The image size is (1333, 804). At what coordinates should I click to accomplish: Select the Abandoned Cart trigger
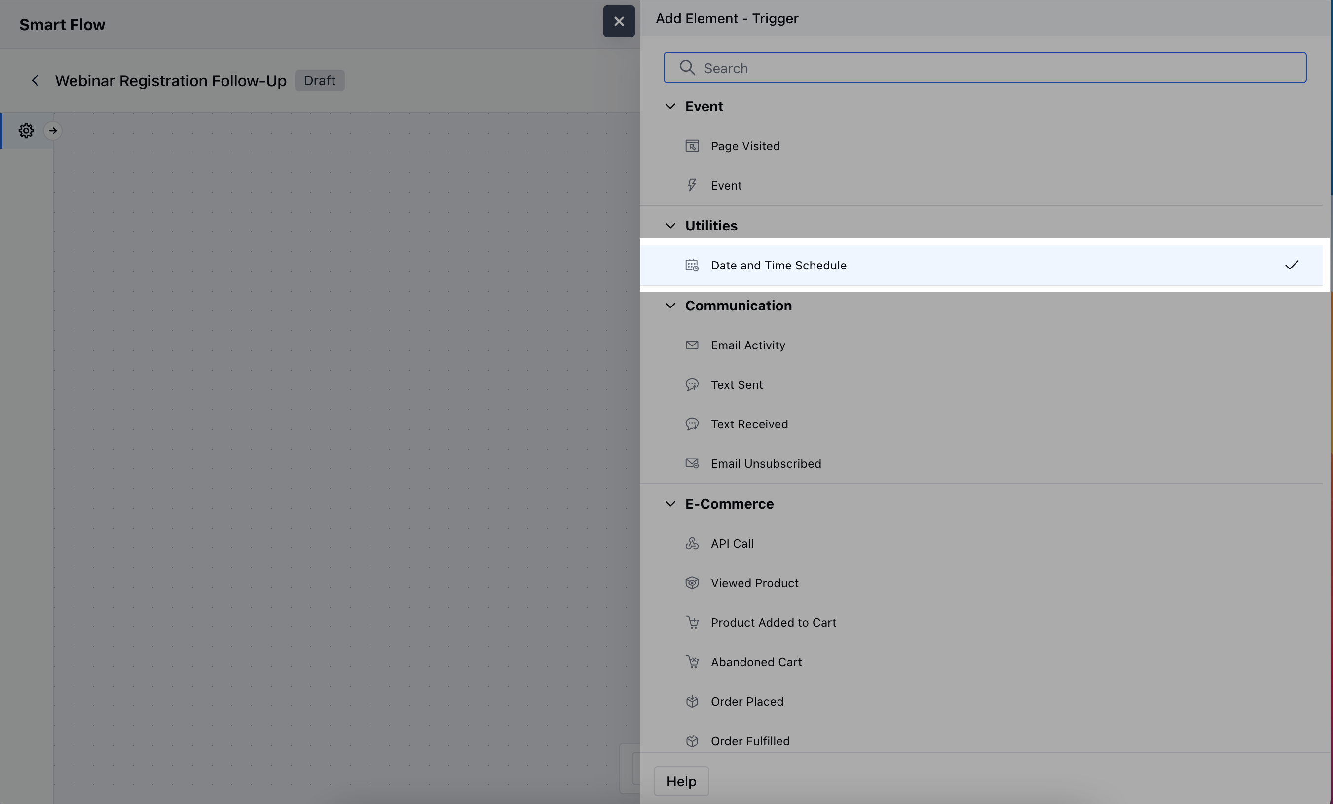981,662
